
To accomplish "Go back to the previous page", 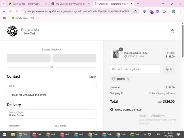I will click(x=4, y=11).
